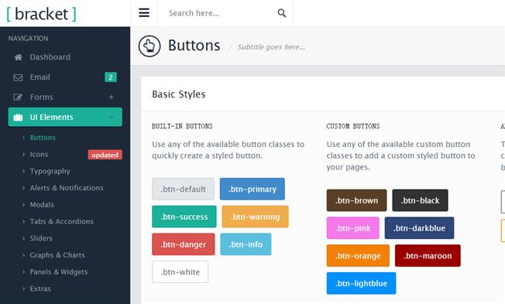Click the Email envelope icon

(18, 77)
